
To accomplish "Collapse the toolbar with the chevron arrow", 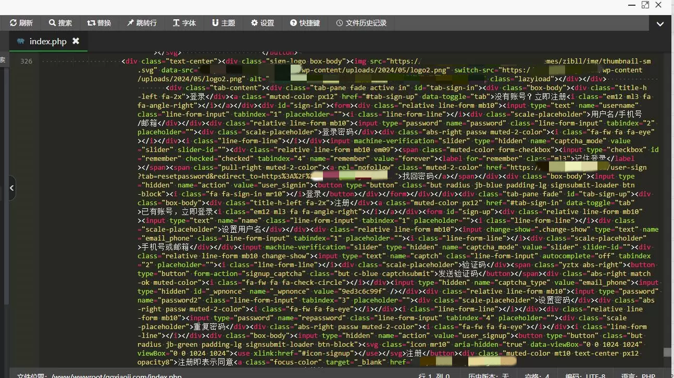I will 660,24.
